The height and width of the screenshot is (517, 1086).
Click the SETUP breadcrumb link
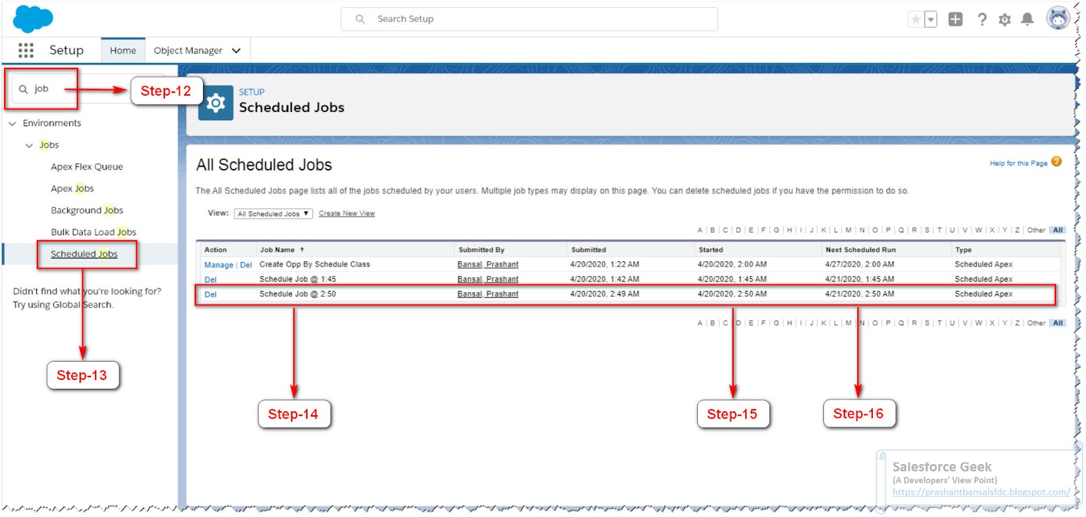click(252, 92)
